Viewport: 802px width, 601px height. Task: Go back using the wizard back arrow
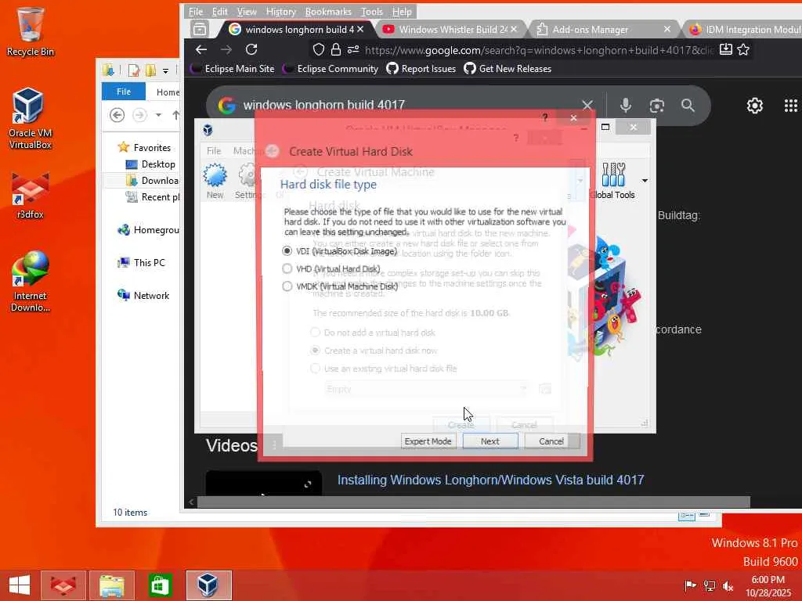pyautogui.click(x=273, y=151)
